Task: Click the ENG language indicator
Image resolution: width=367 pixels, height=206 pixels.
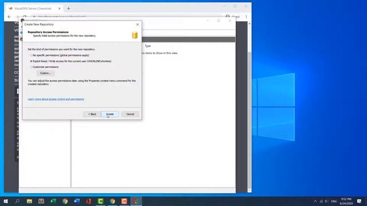Action: (x=334, y=201)
